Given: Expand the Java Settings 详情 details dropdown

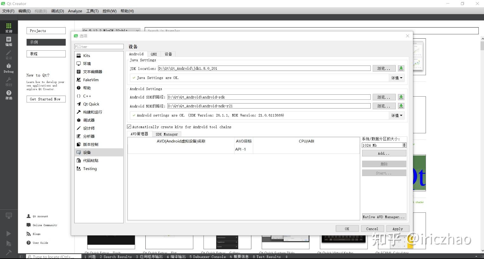Looking at the screenshot, I should 397,78.
